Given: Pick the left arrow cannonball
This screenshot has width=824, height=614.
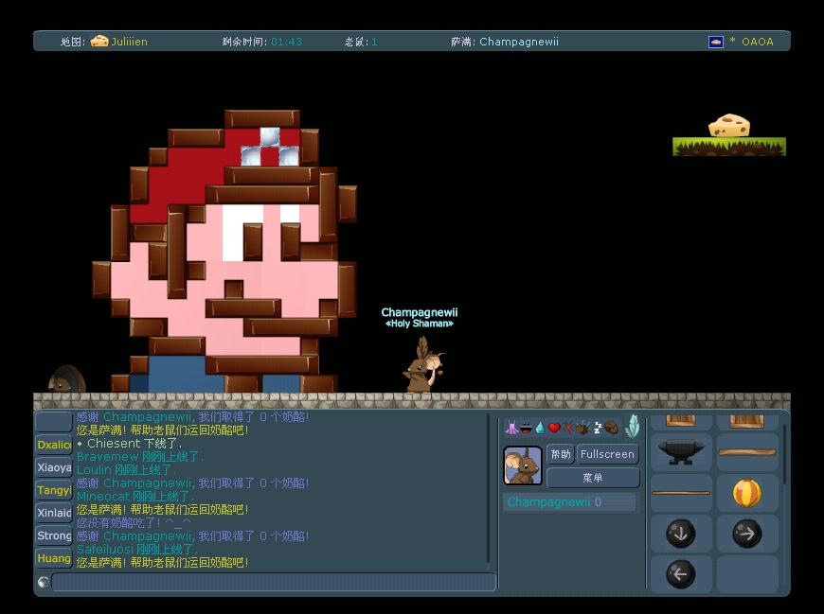Looking at the screenshot, I should (681, 574).
